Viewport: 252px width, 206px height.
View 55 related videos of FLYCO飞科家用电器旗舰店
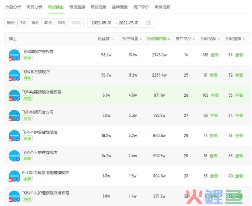214,176
